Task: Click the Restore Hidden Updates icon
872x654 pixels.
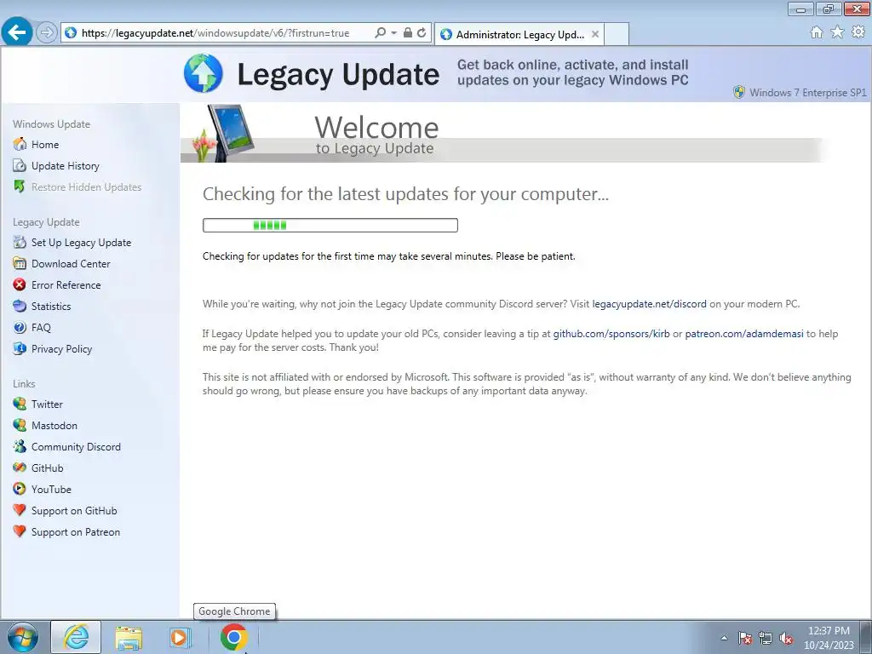Action: pyautogui.click(x=20, y=186)
